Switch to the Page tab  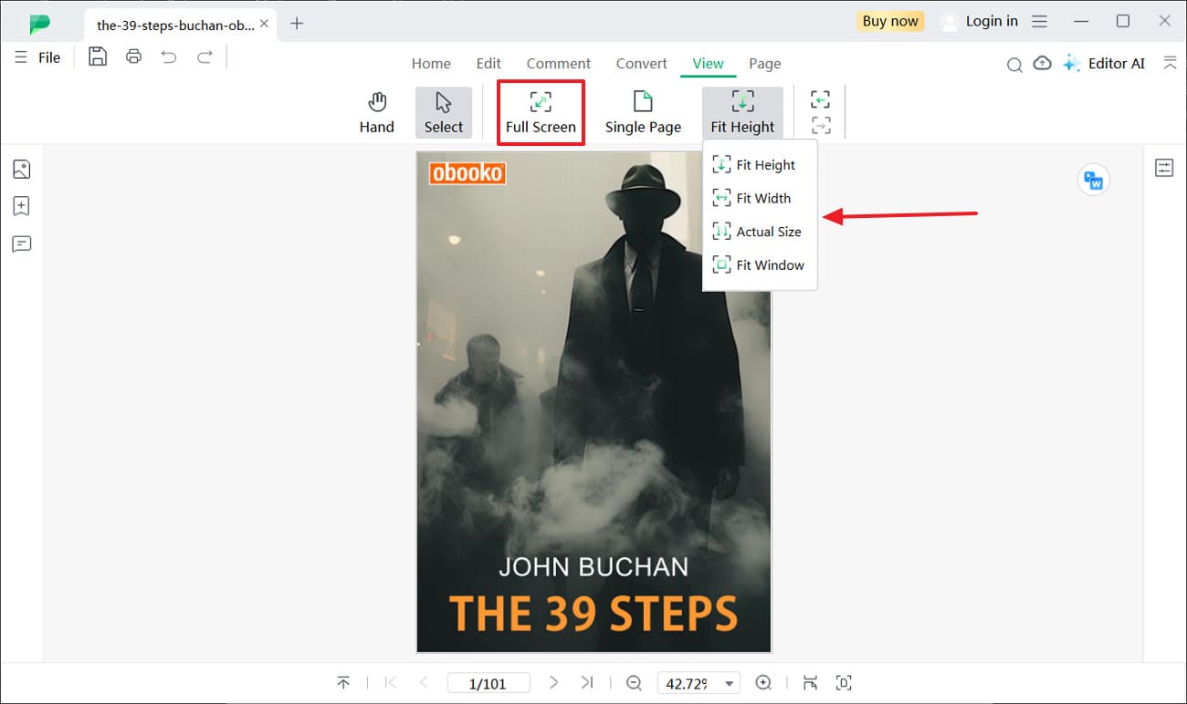[764, 63]
